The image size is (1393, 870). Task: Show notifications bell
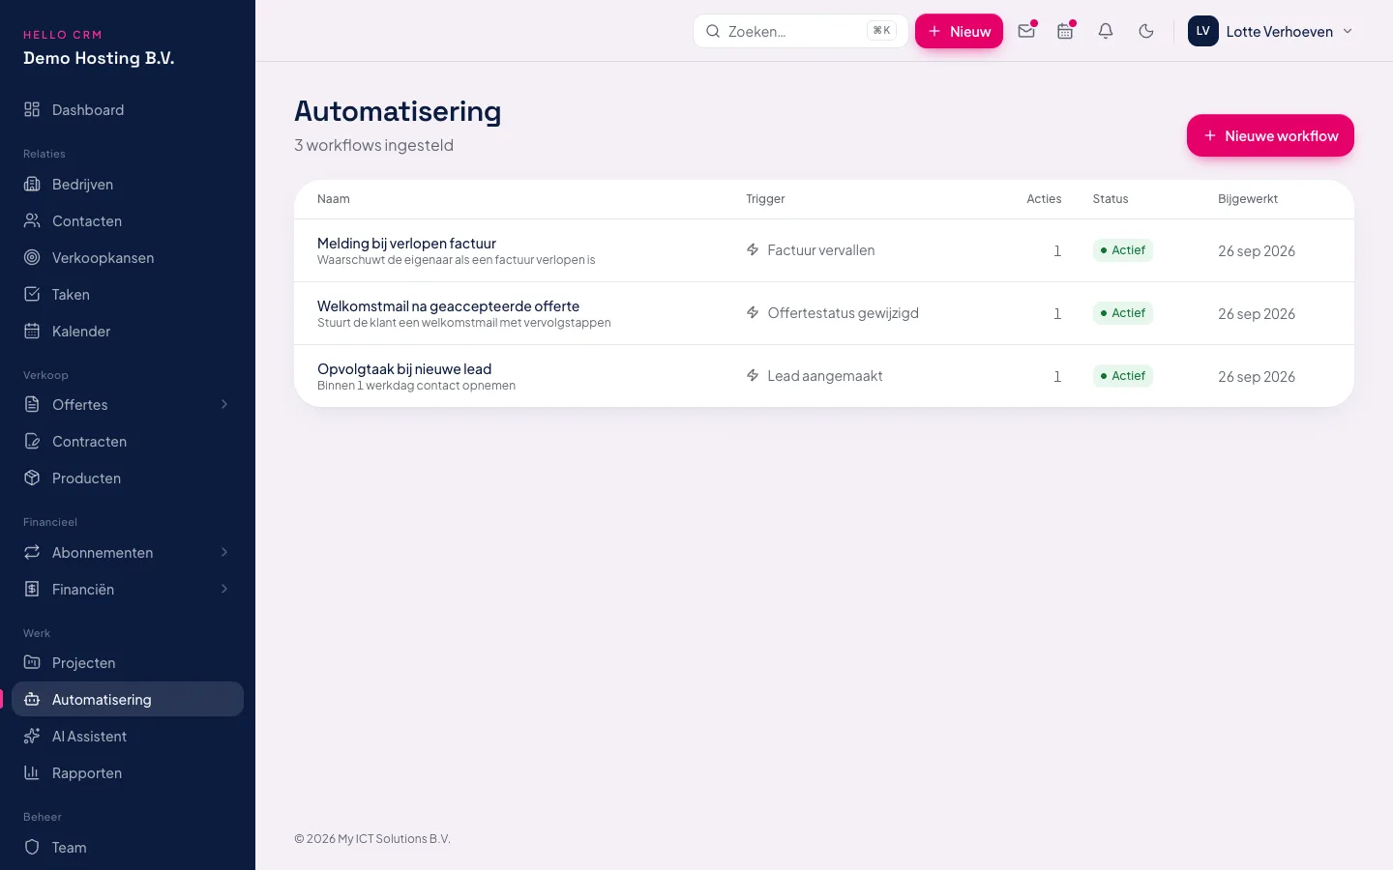(x=1106, y=31)
